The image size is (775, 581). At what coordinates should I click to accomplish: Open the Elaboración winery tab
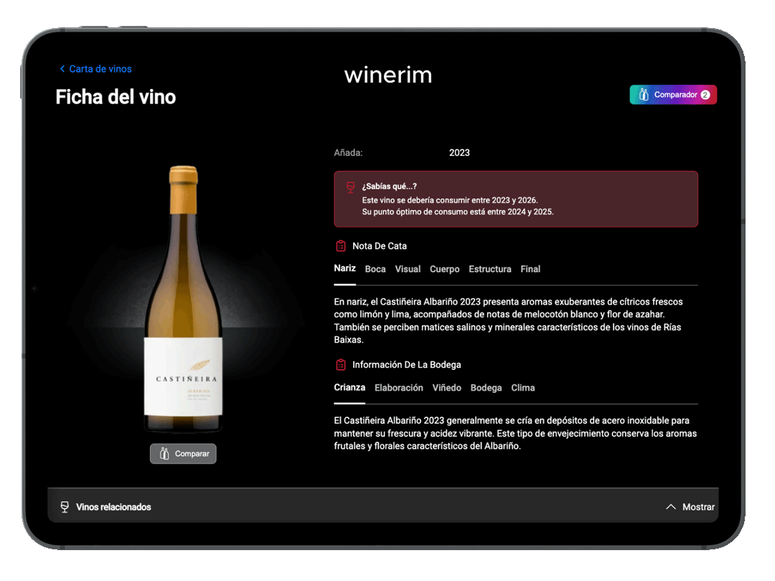(399, 388)
